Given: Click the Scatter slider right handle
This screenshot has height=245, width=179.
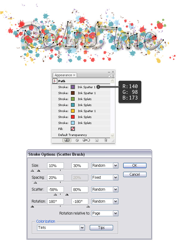Looking at the screenshot, I should pyautogui.click(x=67, y=195).
